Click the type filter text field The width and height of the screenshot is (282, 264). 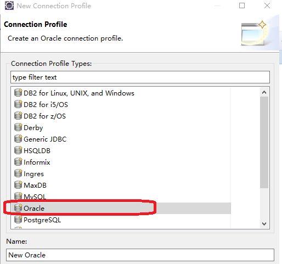pos(140,77)
